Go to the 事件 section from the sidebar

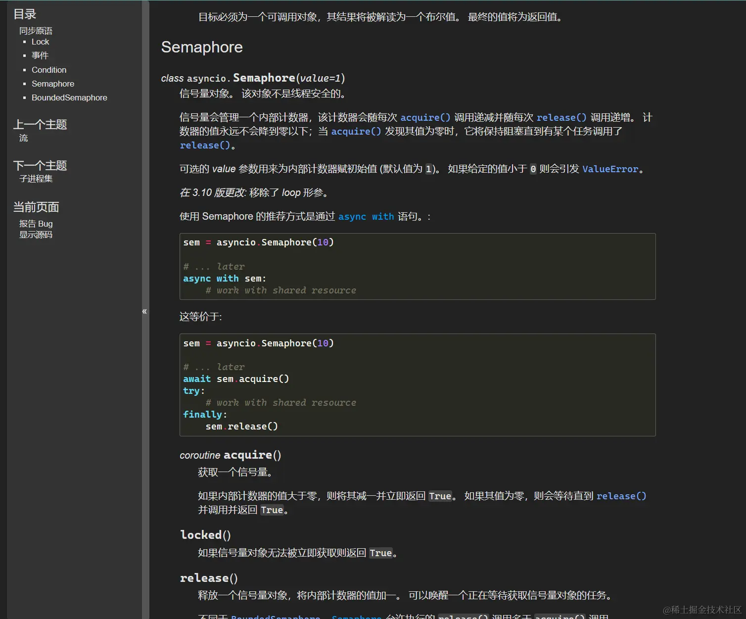(40, 55)
